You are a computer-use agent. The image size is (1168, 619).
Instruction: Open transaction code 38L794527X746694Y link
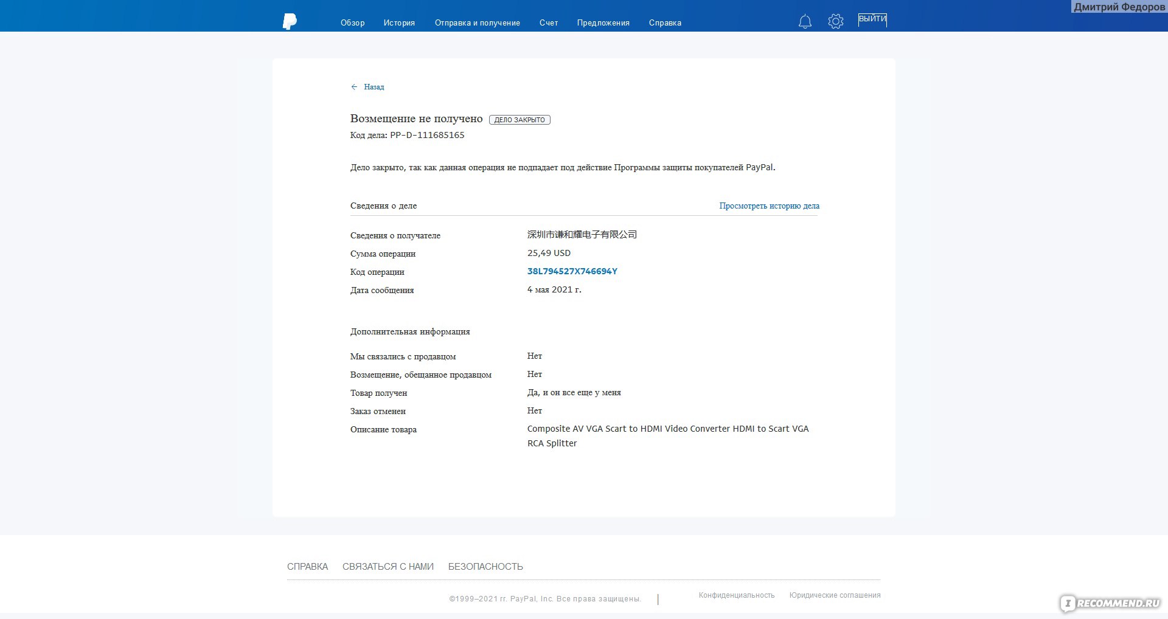coord(572,271)
